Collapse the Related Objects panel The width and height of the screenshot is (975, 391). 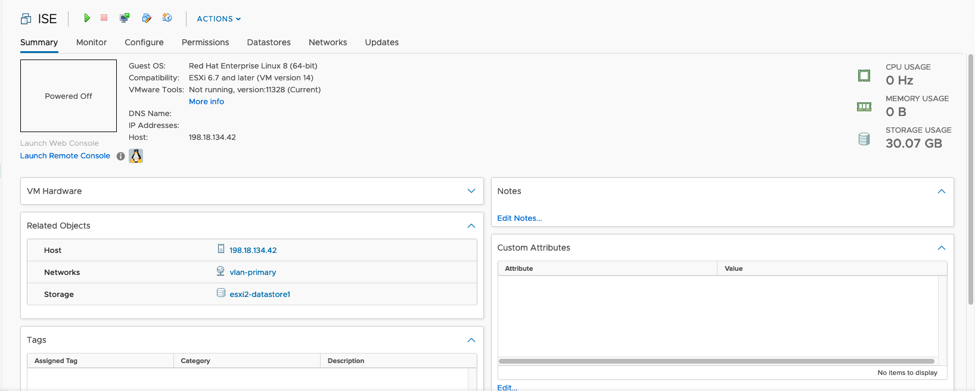471,226
